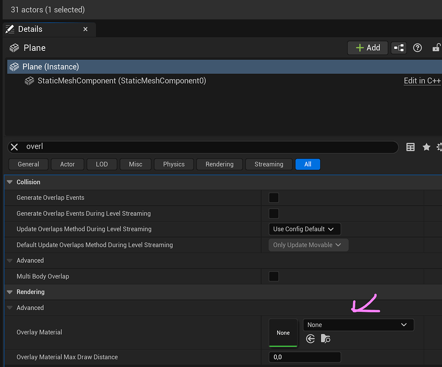Click the lock icon on the Details panel
Viewport: 442px width, 367px height.
[436, 47]
